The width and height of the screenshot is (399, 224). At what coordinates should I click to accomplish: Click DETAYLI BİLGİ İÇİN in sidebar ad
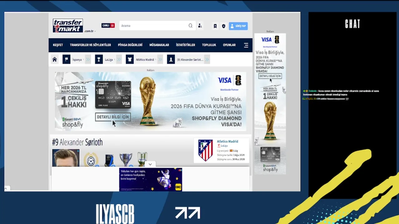point(270,76)
